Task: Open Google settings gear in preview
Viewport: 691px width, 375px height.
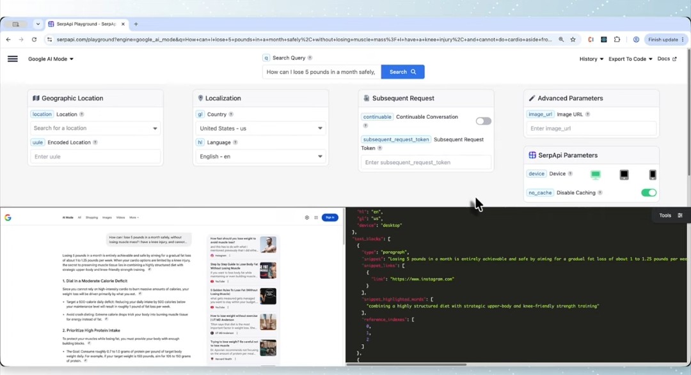Action: pos(306,217)
